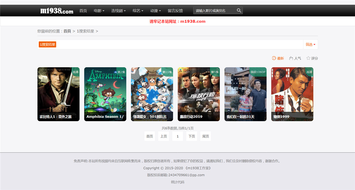Expand the 电影 dropdown menu

click(x=99, y=11)
